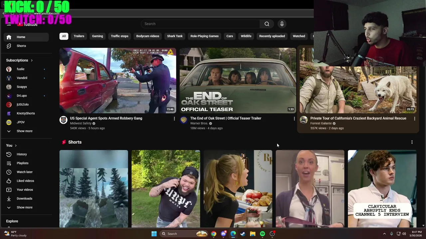The height and width of the screenshot is (239, 426).
Task: Open watch History
Action: [26, 154]
